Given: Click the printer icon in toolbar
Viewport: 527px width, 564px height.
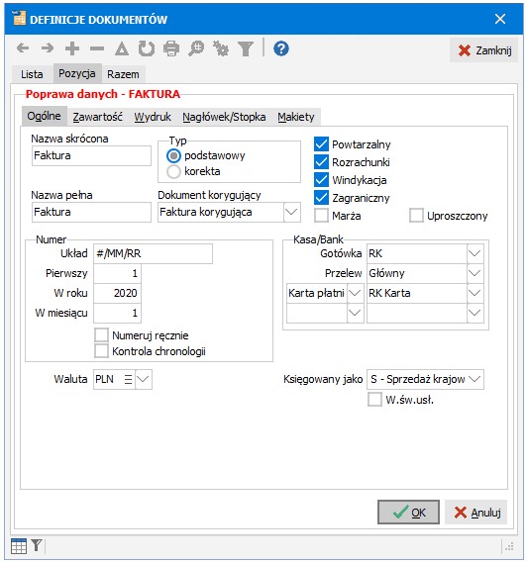Looking at the screenshot, I should coord(171,48).
